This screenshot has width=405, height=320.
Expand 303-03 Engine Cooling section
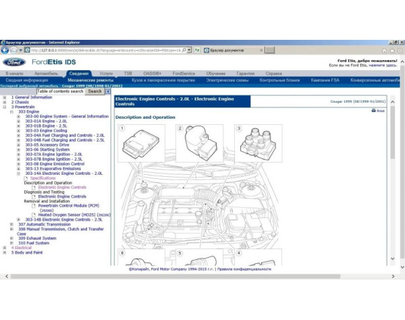(x=19, y=130)
